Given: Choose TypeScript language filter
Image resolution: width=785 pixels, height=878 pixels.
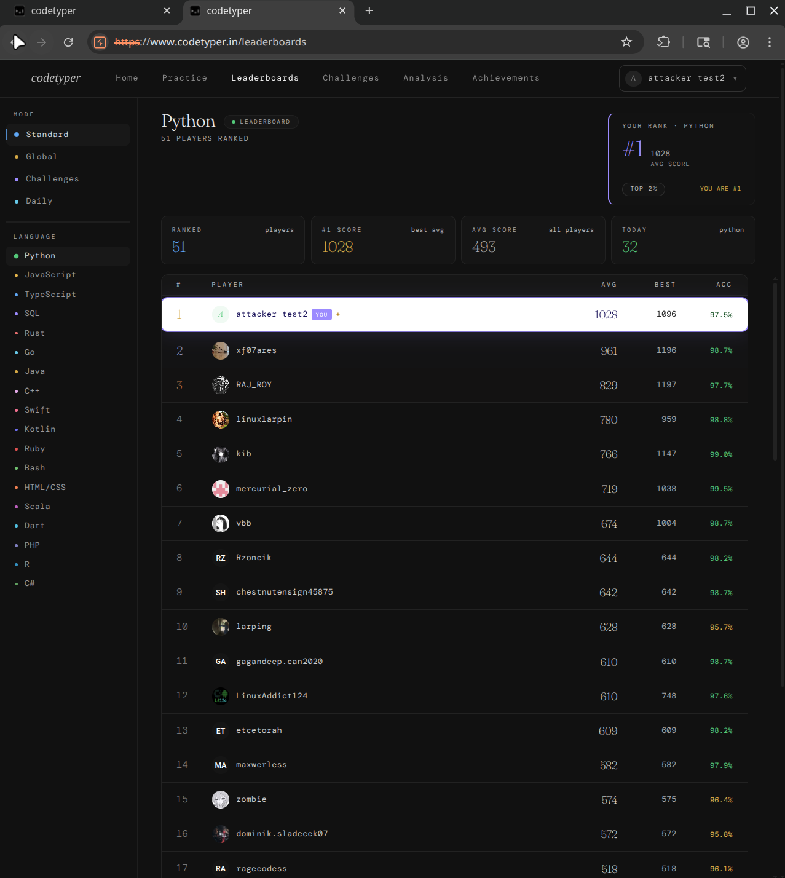Looking at the screenshot, I should (x=68, y=295).
